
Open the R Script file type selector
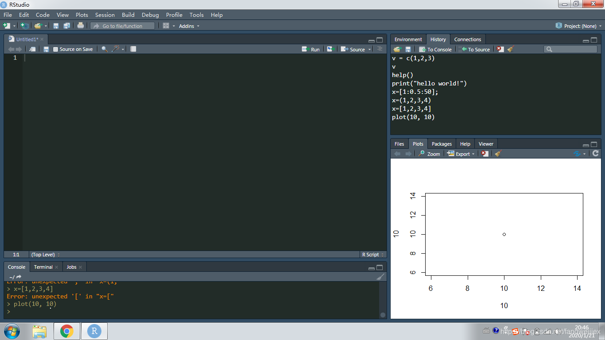tap(373, 255)
